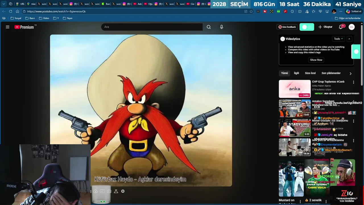Open the Yayın bookmarks folder
This screenshot has width=364, height=205.
point(68,18)
